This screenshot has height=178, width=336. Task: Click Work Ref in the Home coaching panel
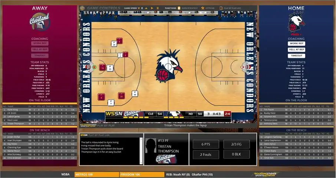(296, 43)
